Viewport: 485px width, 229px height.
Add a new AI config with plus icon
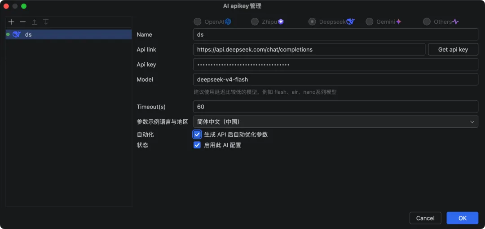pos(11,22)
